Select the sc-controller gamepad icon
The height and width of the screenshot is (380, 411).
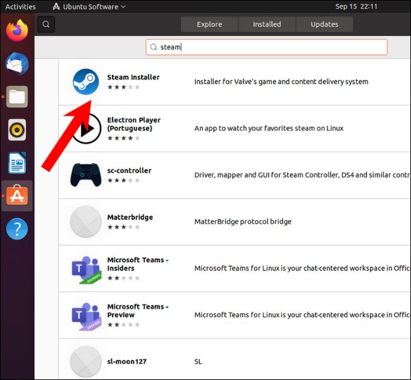[x=85, y=175]
